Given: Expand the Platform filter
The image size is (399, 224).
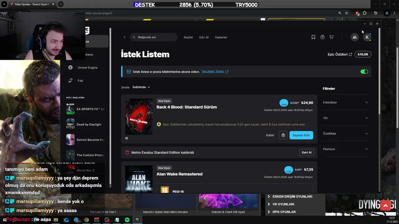Looking at the screenshot, I should click(x=345, y=149).
